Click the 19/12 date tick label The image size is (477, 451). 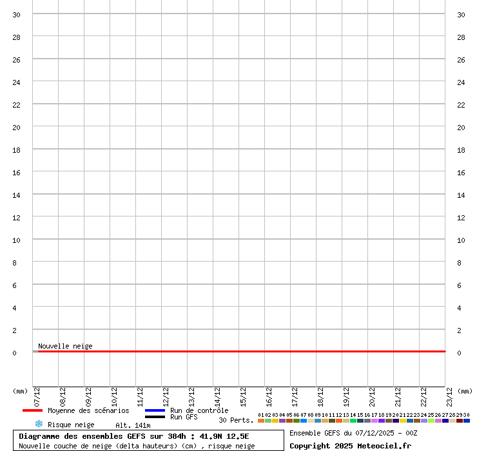point(346,395)
